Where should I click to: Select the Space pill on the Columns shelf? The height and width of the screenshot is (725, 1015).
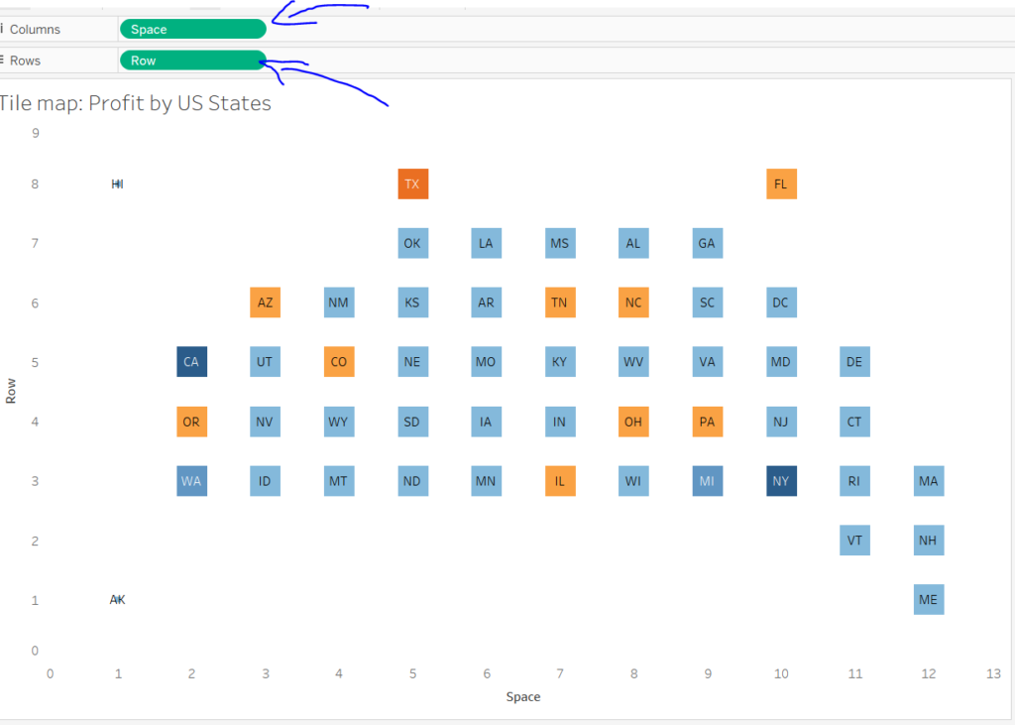click(192, 29)
